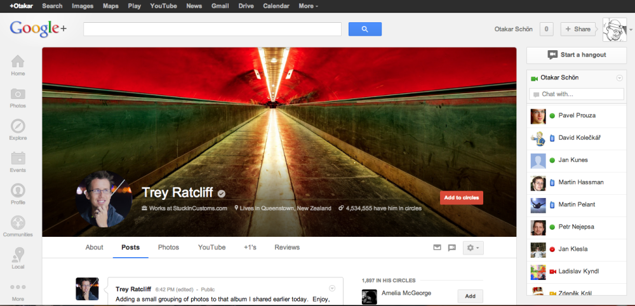This screenshot has height=306, width=635.
Task: Open the profile settings gear dropdown
Action: (473, 248)
